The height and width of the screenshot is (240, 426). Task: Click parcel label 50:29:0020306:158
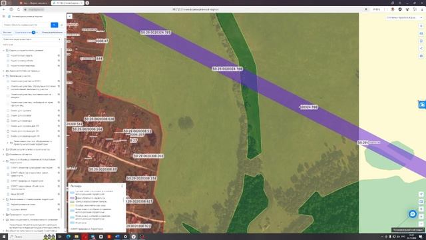[142, 178]
